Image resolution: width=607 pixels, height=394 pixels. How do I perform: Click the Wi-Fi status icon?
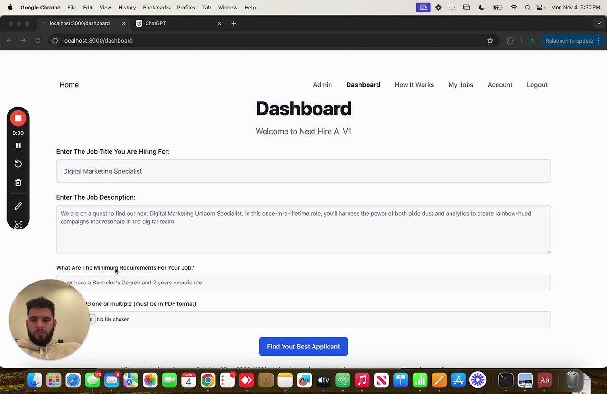click(514, 8)
